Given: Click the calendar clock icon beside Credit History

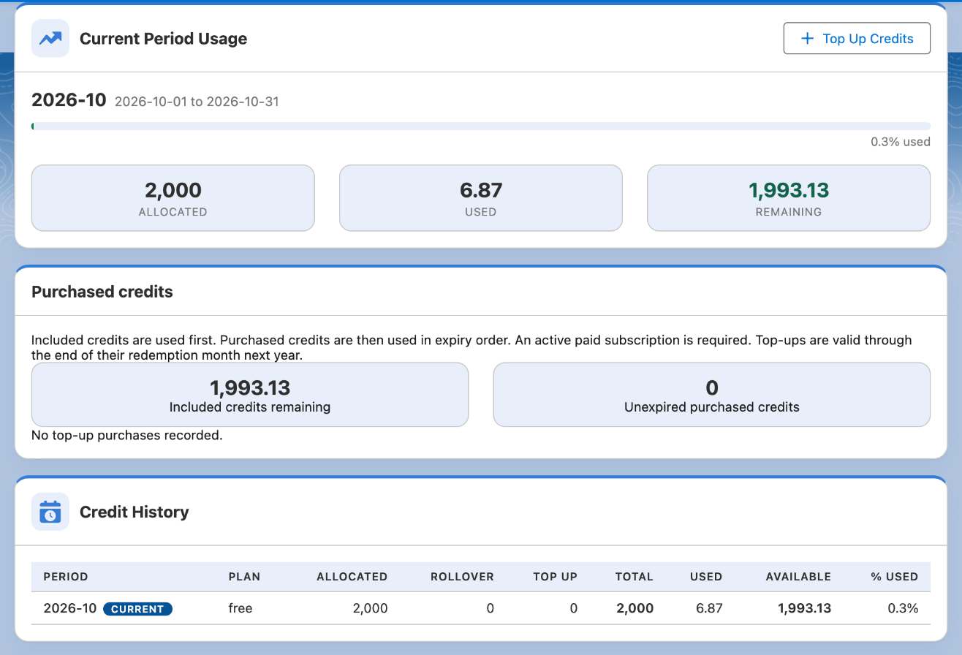Looking at the screenshot, I should point(50,512).
